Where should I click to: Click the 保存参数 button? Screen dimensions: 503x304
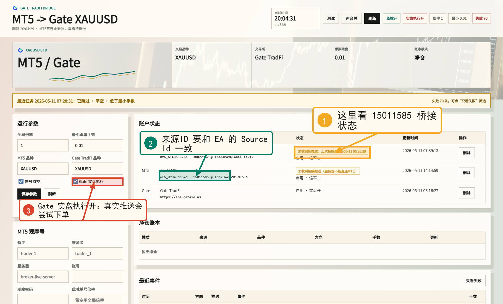tap(29, 194)
